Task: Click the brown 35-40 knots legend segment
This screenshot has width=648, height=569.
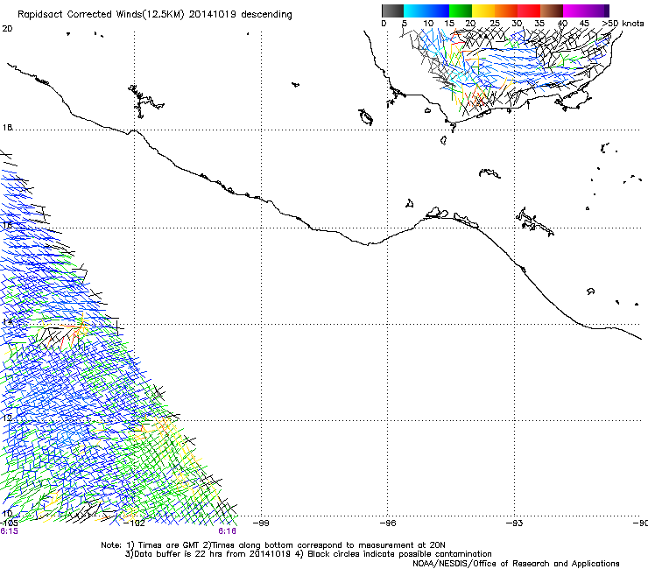Action: 552,11
